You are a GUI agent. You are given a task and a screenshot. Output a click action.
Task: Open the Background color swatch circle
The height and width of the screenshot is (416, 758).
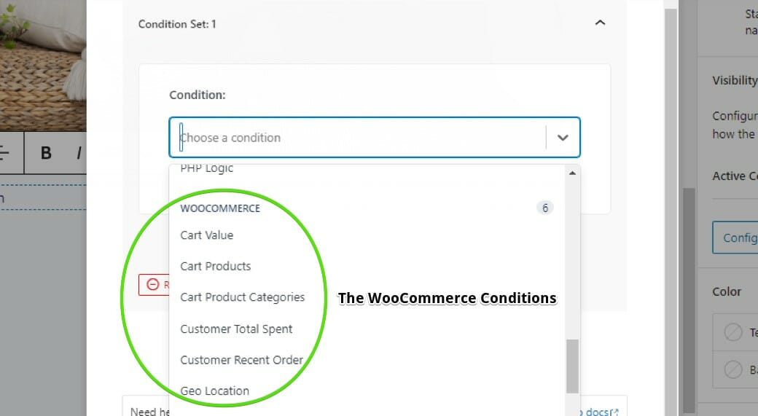(x=733, y=369)
